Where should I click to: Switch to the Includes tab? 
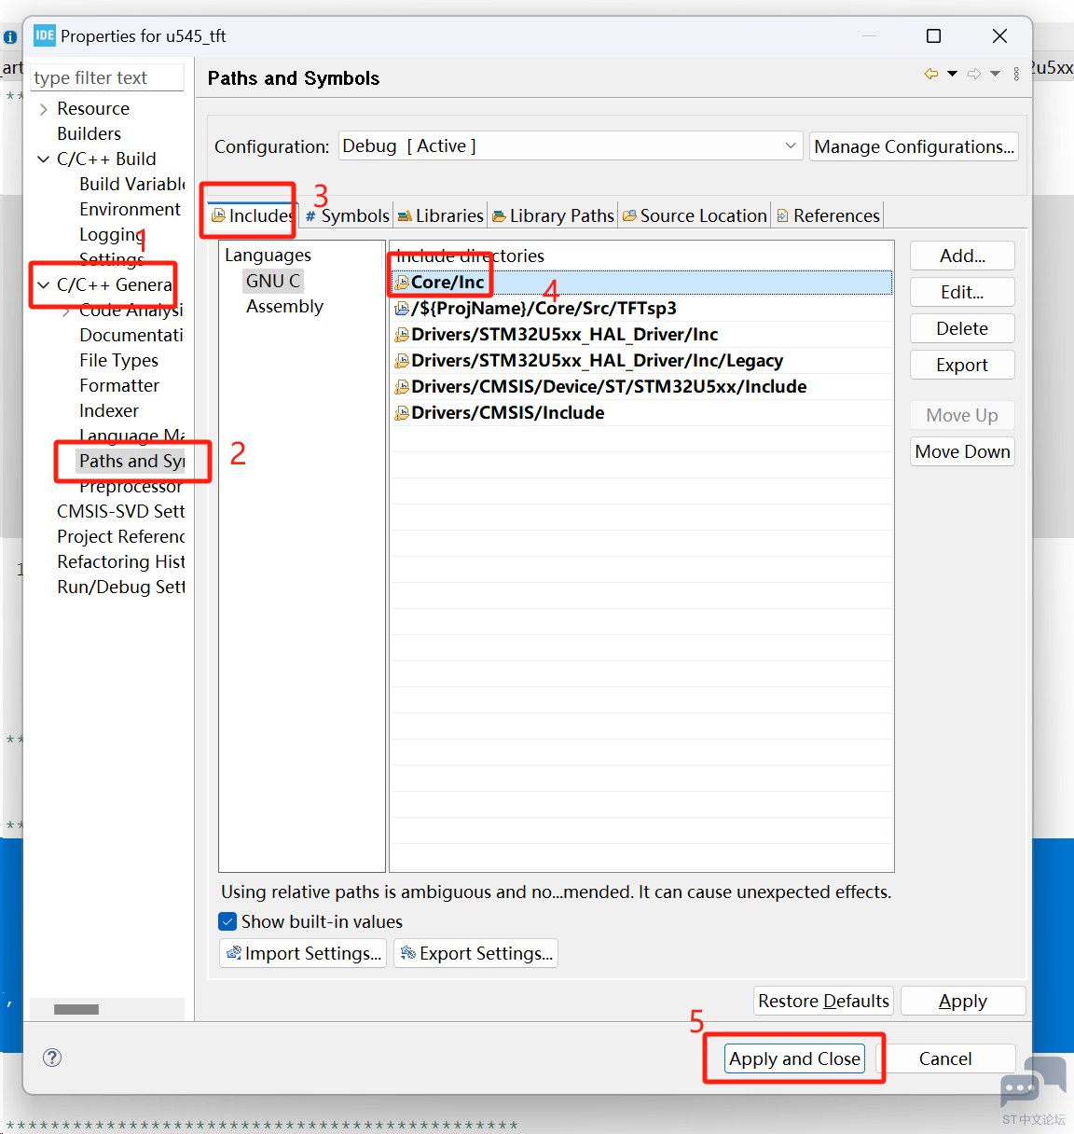coord(253,215)
